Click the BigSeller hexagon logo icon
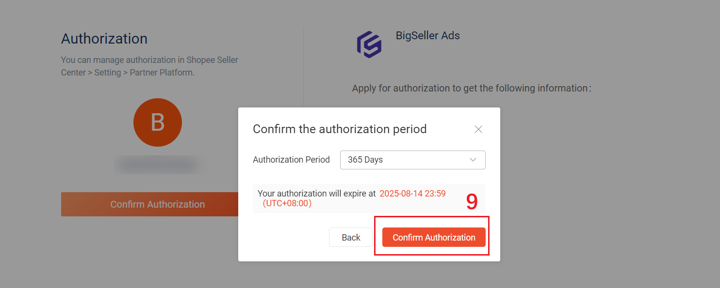This screenshot has width=720, height=288. coord(369,45)
